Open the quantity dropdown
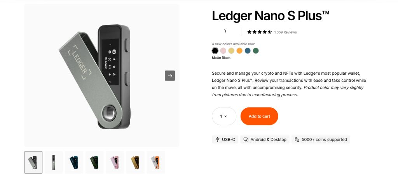 224,116
